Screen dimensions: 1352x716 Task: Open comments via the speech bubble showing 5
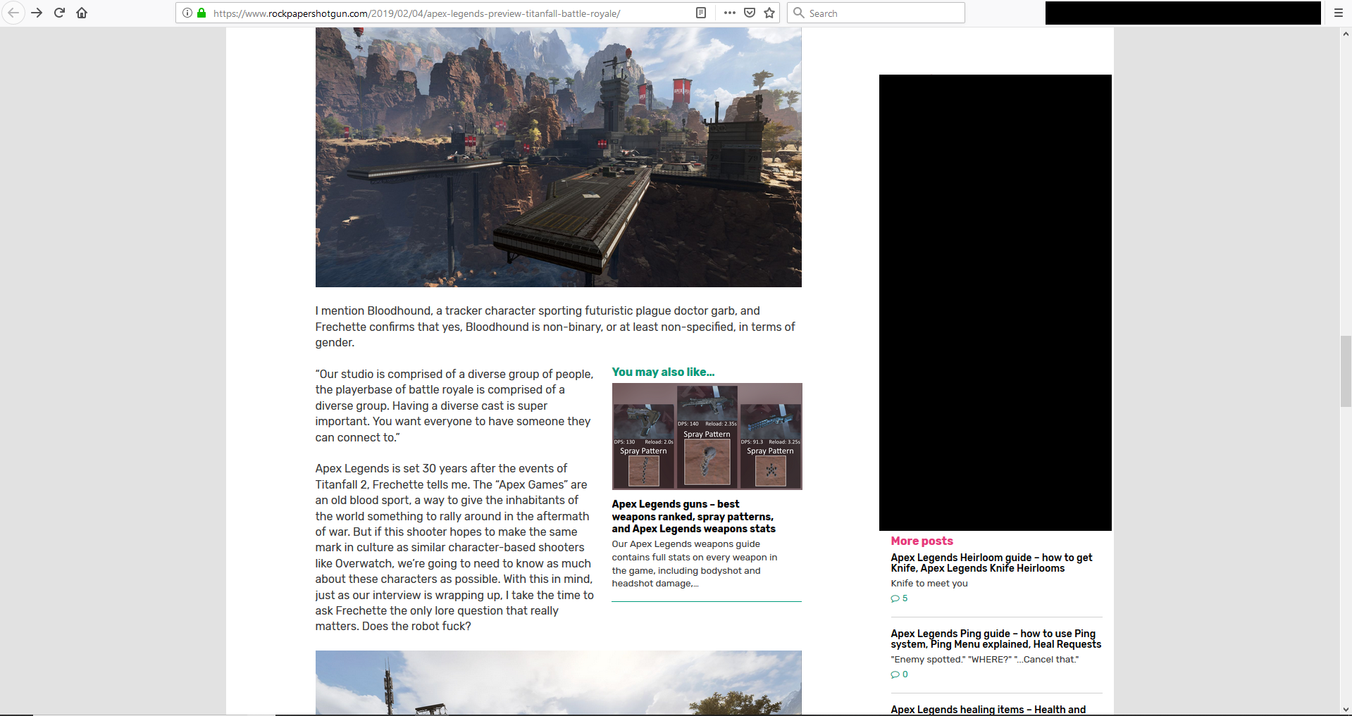coord(895,598)
